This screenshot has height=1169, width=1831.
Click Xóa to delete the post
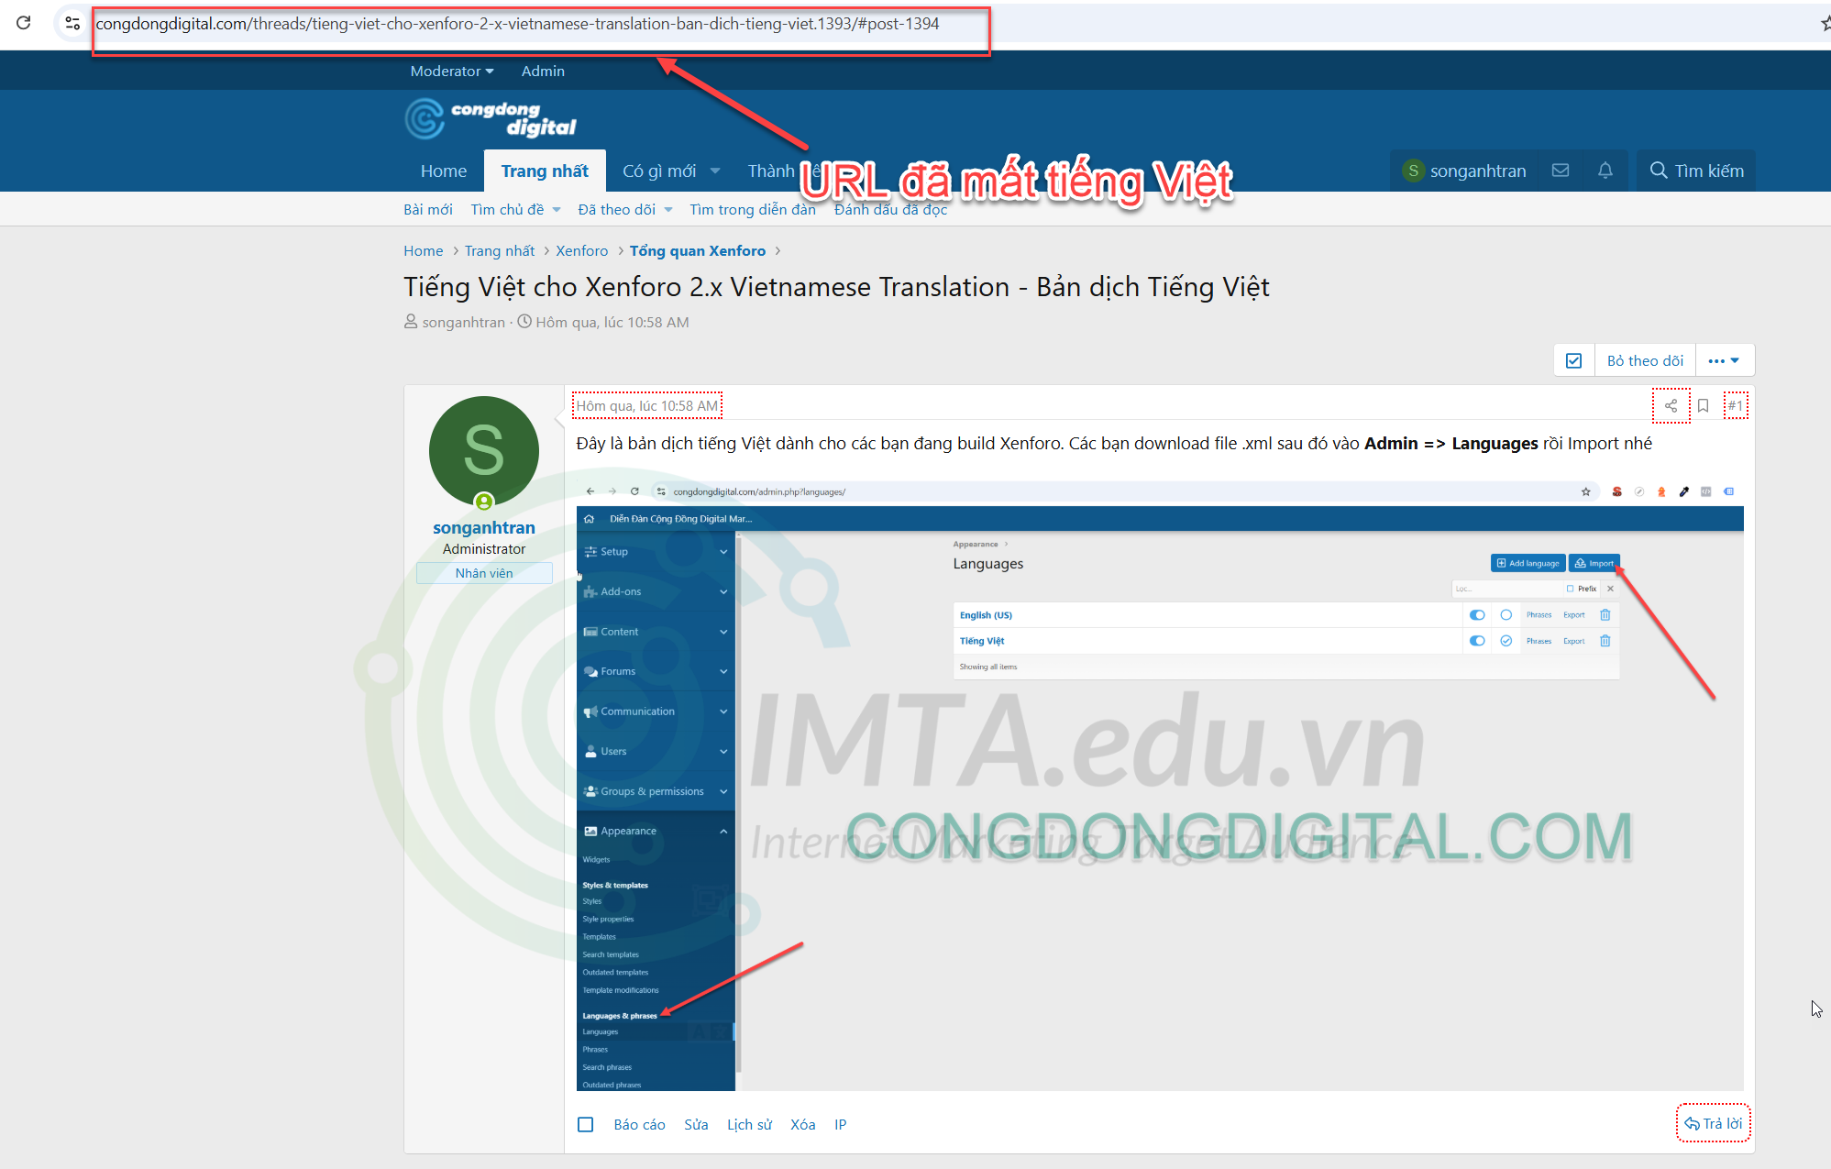803,1124
